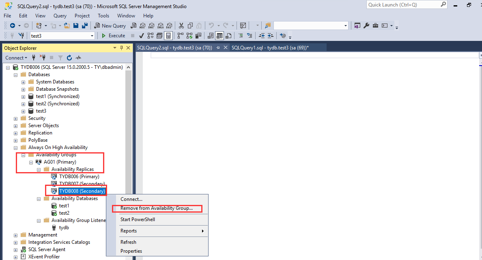Open the test3 database dropdown
This screenshot has height=260, width=482.
pos(92,36)
